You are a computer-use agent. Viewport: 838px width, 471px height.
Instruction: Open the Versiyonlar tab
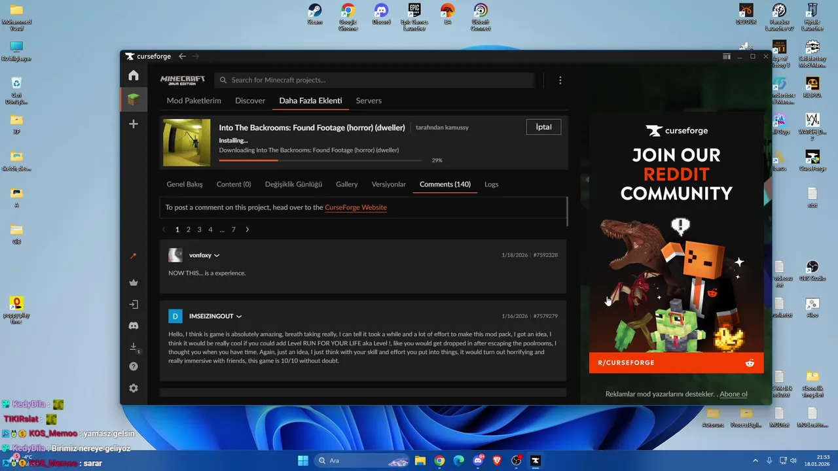click(389, 184)
